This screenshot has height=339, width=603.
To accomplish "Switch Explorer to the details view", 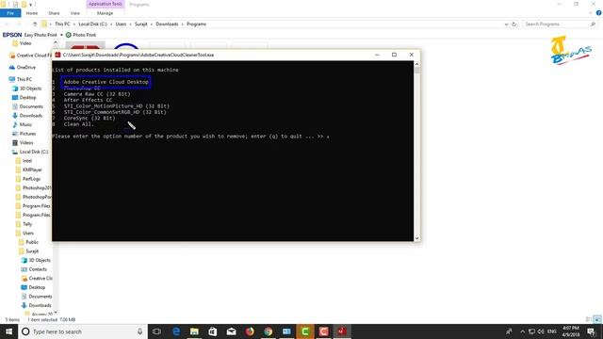I will click(589, 319).
